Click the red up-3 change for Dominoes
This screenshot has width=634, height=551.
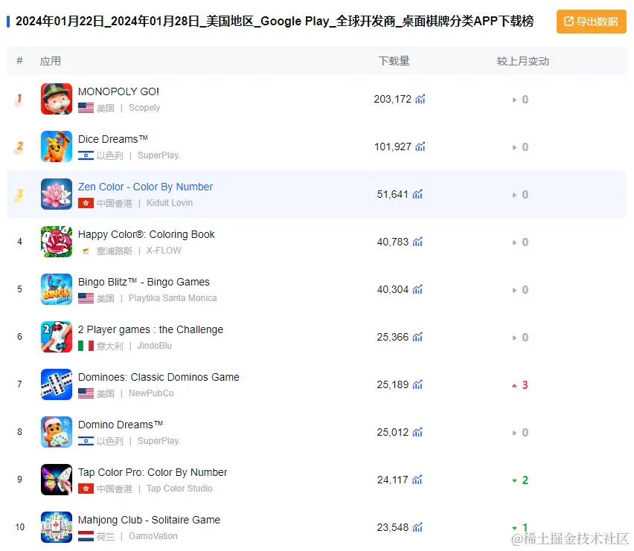point(520,384)
